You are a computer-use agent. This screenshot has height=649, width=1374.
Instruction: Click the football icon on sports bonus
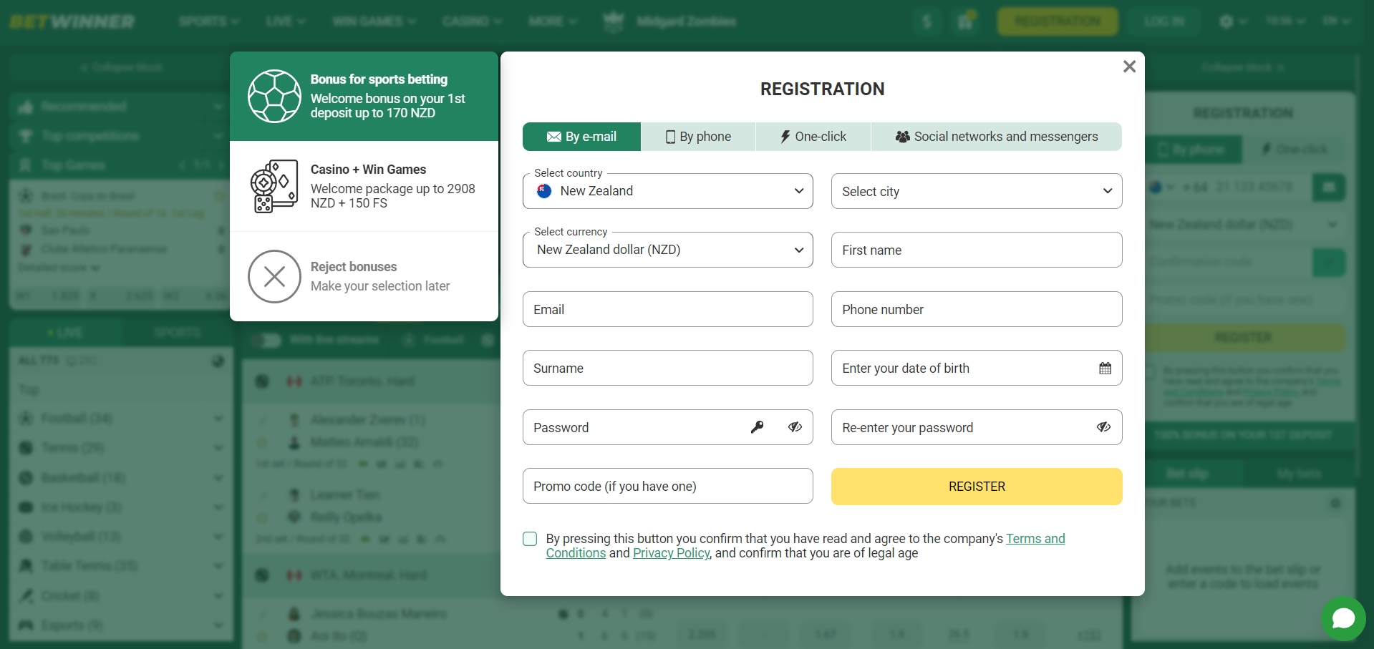coord(274,96)
